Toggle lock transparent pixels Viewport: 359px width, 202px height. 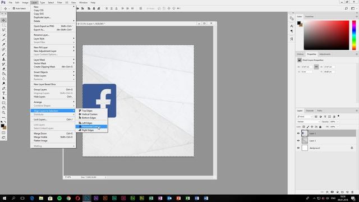304,127
